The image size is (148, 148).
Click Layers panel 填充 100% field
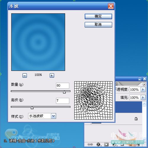135,98
